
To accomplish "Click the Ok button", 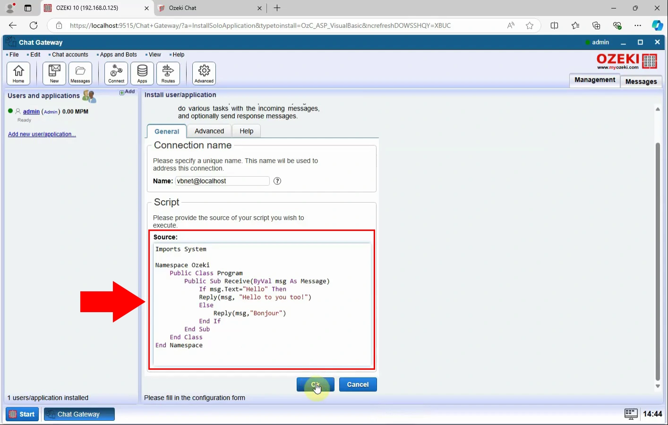I will pyautogui.click(x=315, y=384).
